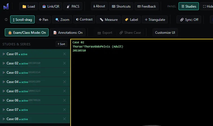
Task: Open the Load folder button
Action: click(x=29, y=6)
